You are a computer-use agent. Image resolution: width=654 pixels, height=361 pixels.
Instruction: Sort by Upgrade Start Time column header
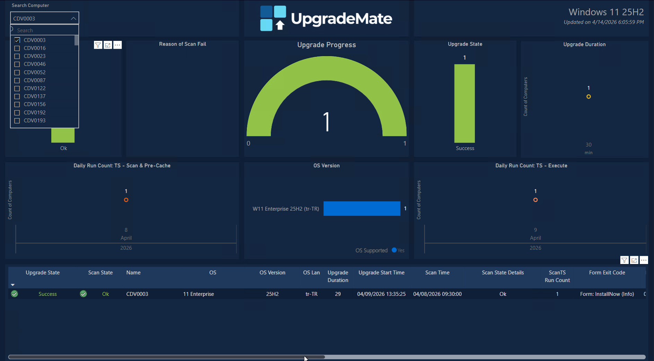tap(382, 273)
